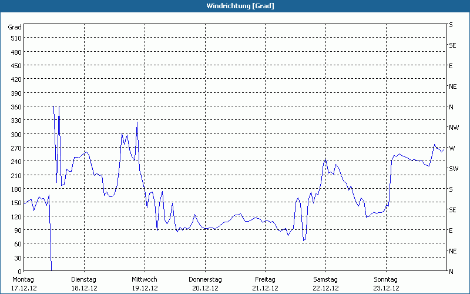Click the 'Dienstag' day label
The image size is (470, 294).
pos(83,279)
